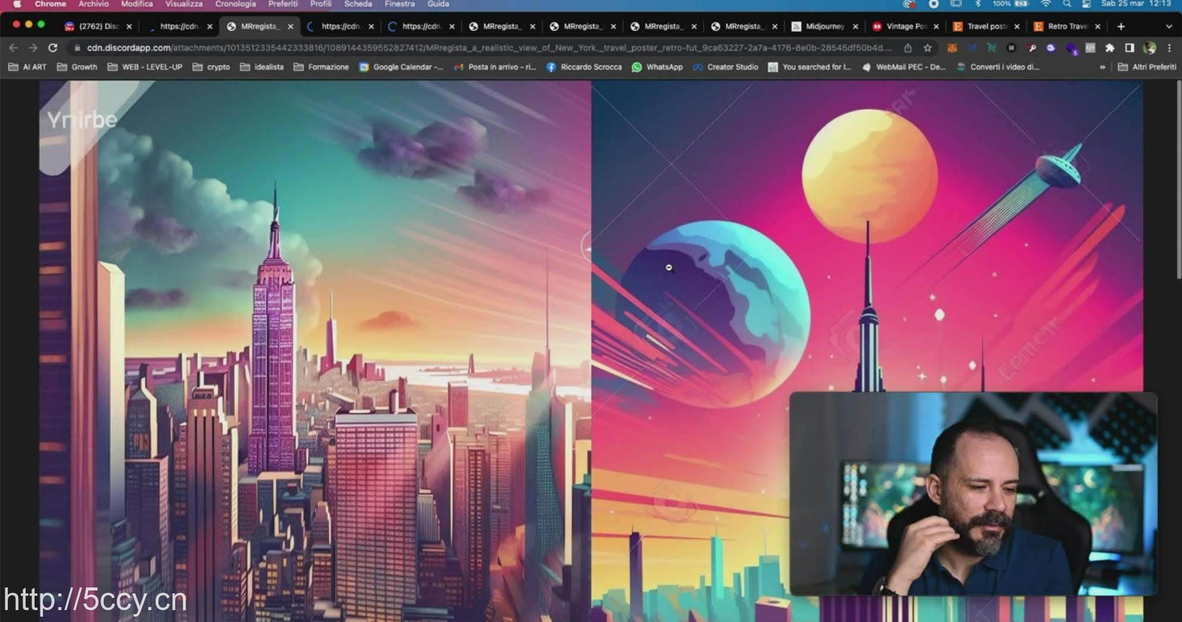Open the Riccardo Scrocca Facebook bookmark
Screen dimensions: 1182x622
[x=584, y=67]
